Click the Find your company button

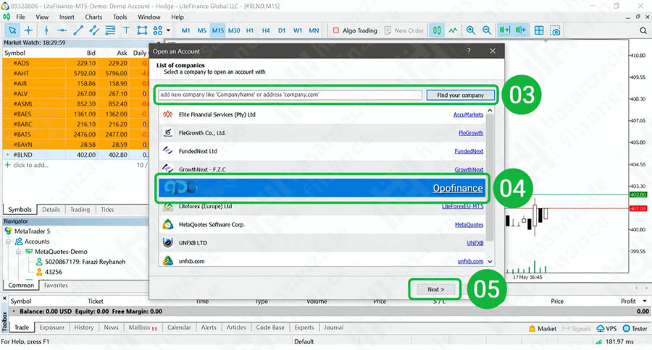coord(460,95)
